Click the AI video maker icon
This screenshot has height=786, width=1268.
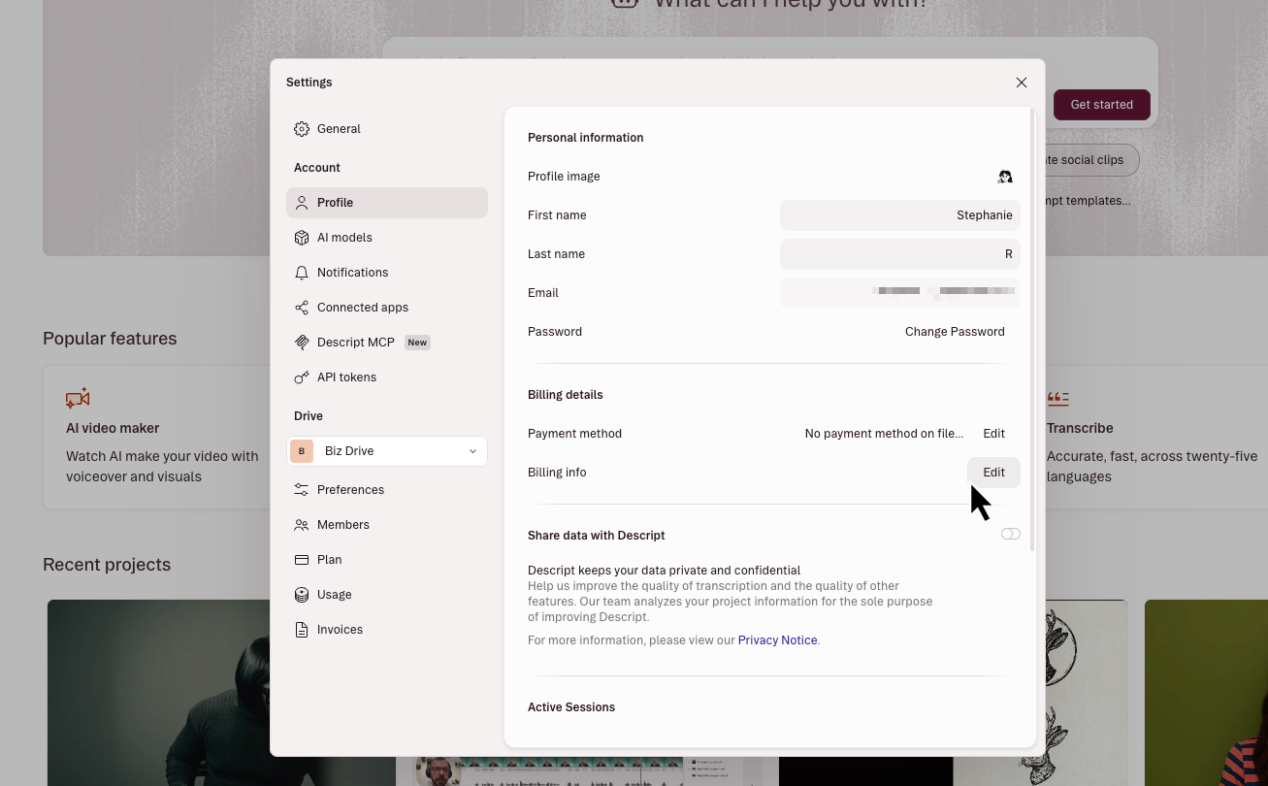(x=78, y=398)
